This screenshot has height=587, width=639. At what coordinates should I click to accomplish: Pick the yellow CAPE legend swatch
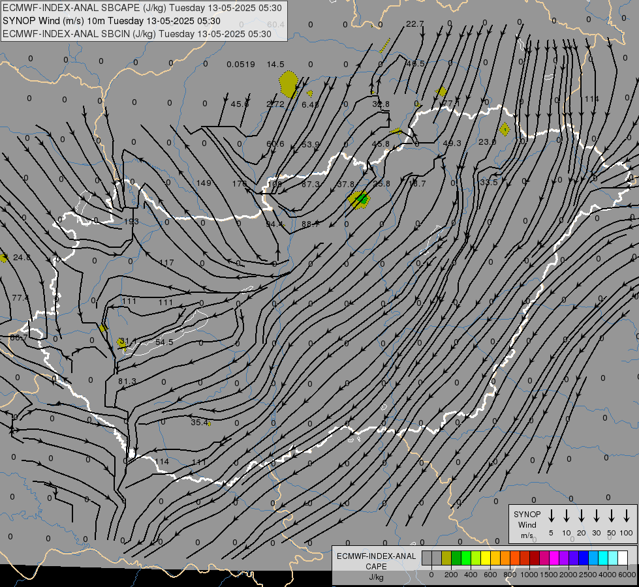pyautogui.click(x=486, y=558)
